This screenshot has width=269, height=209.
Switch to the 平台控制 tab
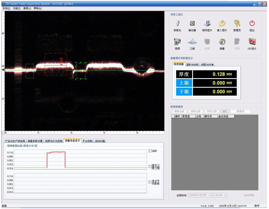87,141
